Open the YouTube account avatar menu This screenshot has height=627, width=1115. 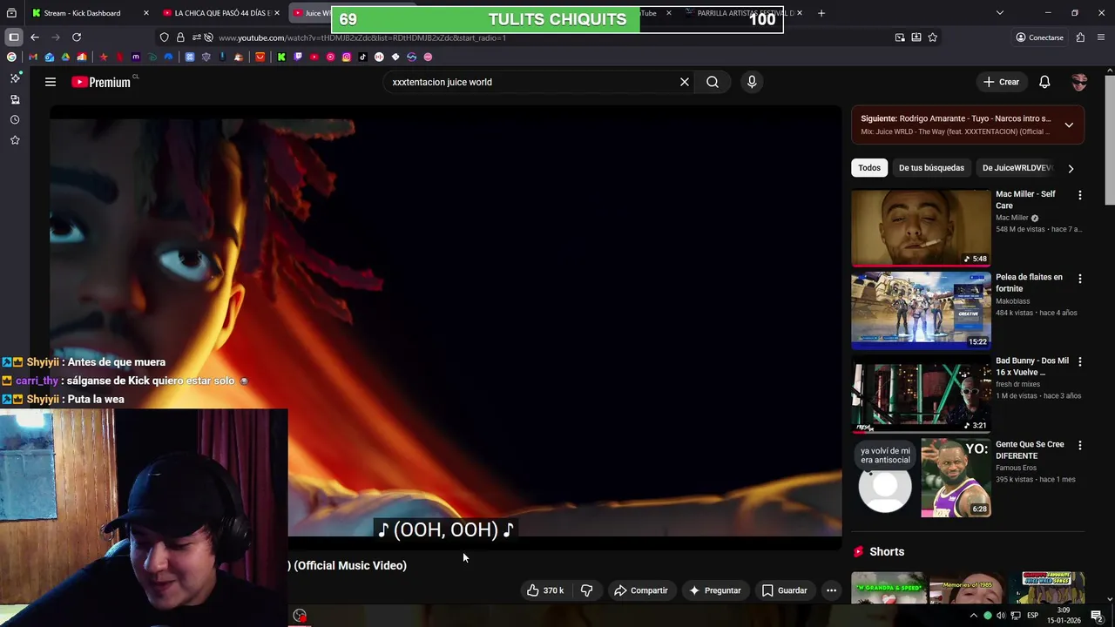coord(1079,82)
